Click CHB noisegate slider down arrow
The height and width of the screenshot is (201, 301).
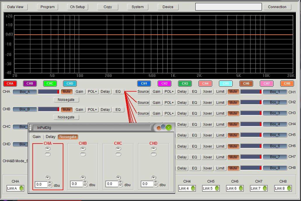click(83, 178)
